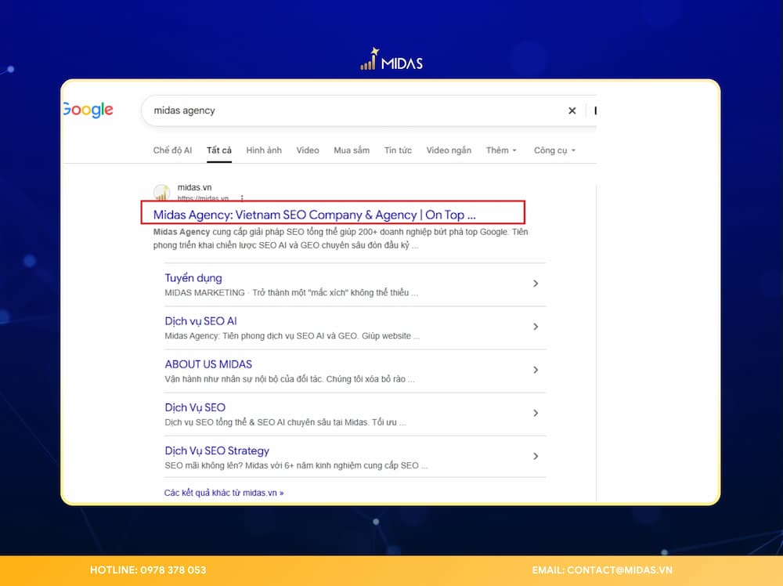Click the MIDAS logo at the top
Viewport: 783px width, 586px height.
(x=391, y=60)
